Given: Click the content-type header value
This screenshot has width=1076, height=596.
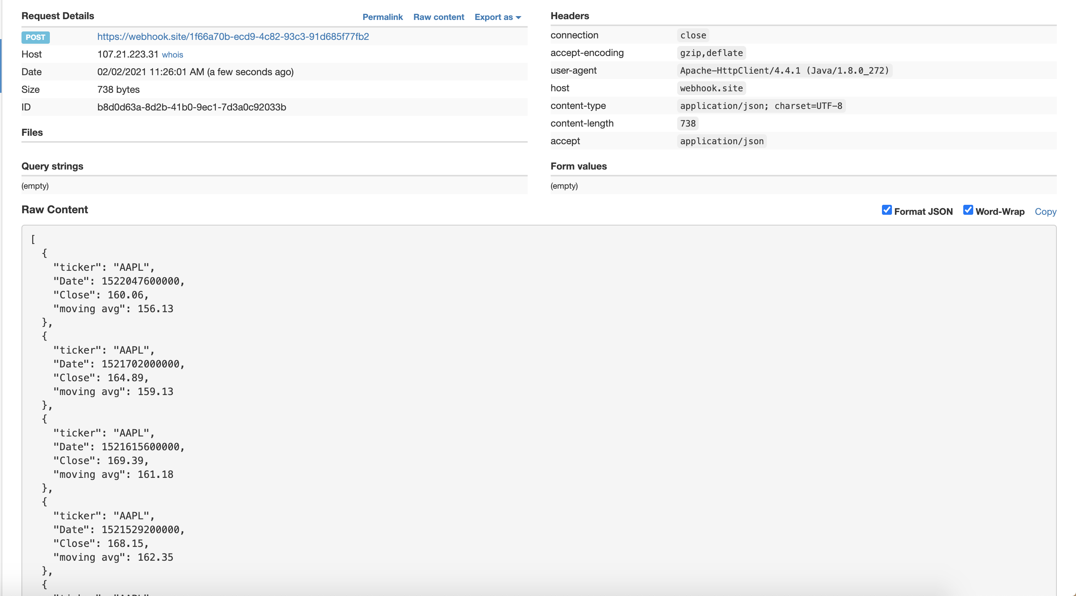Looking at the screenshot, I should 761,106.
